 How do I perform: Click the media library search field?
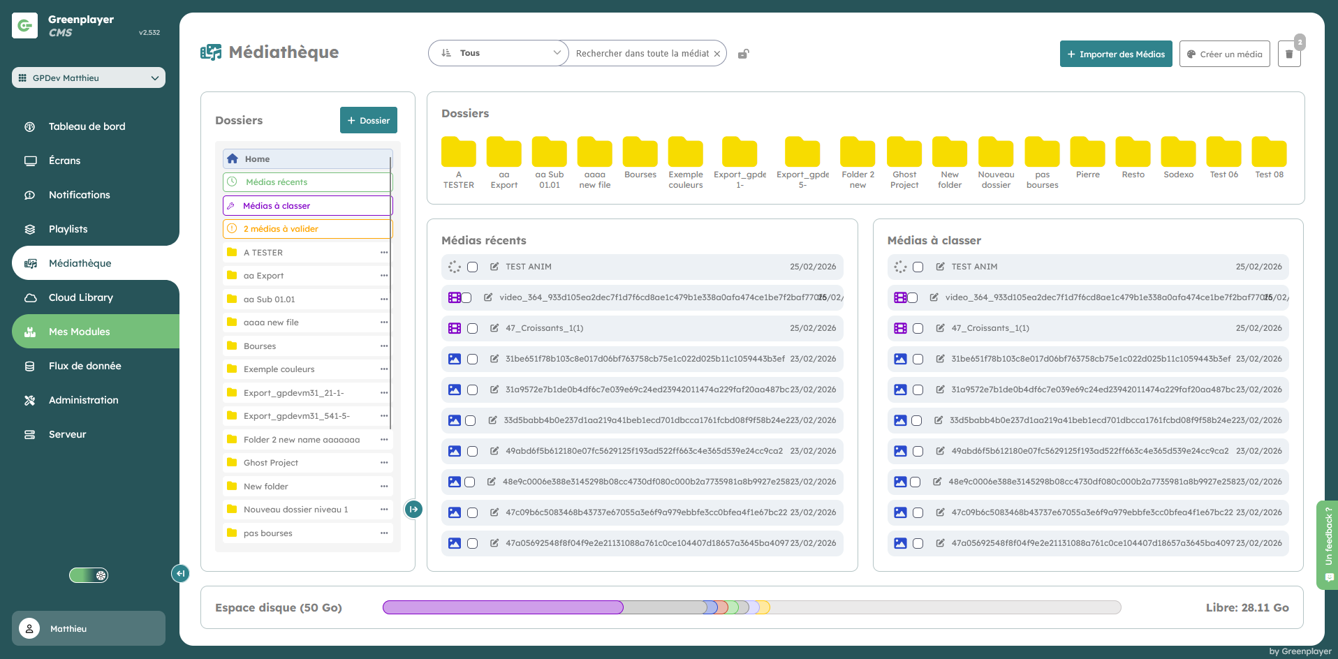coord(641,53)
